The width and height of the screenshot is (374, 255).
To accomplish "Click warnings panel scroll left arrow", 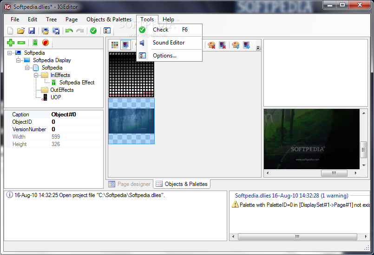I will tap(233, 236).
